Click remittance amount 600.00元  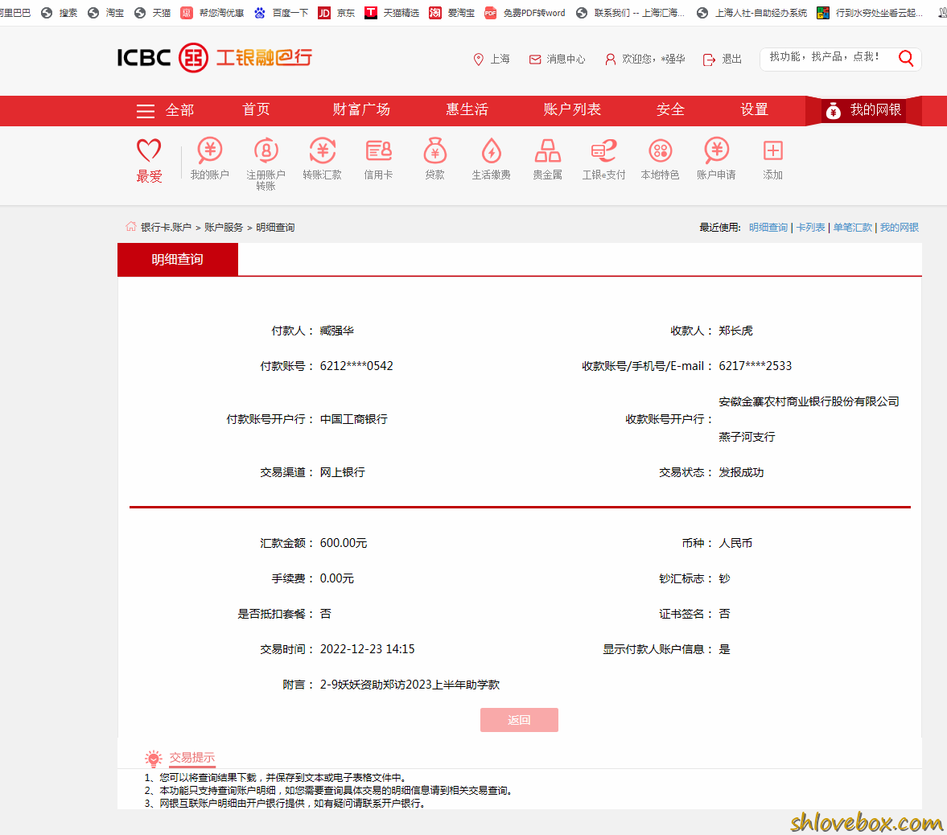tap(343, 543)
